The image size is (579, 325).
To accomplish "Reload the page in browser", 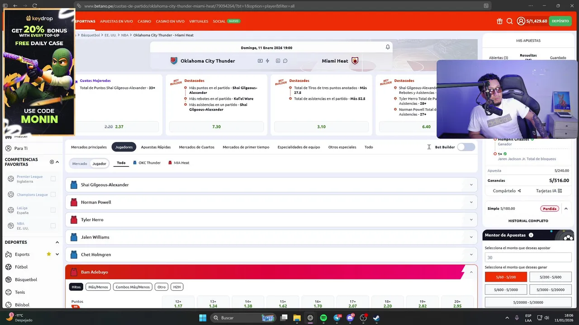I will point(35,6).
